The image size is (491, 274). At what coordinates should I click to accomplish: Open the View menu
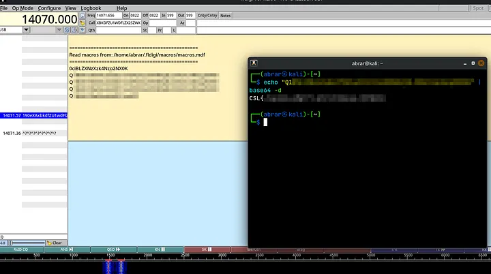click(x=70, y=8)
